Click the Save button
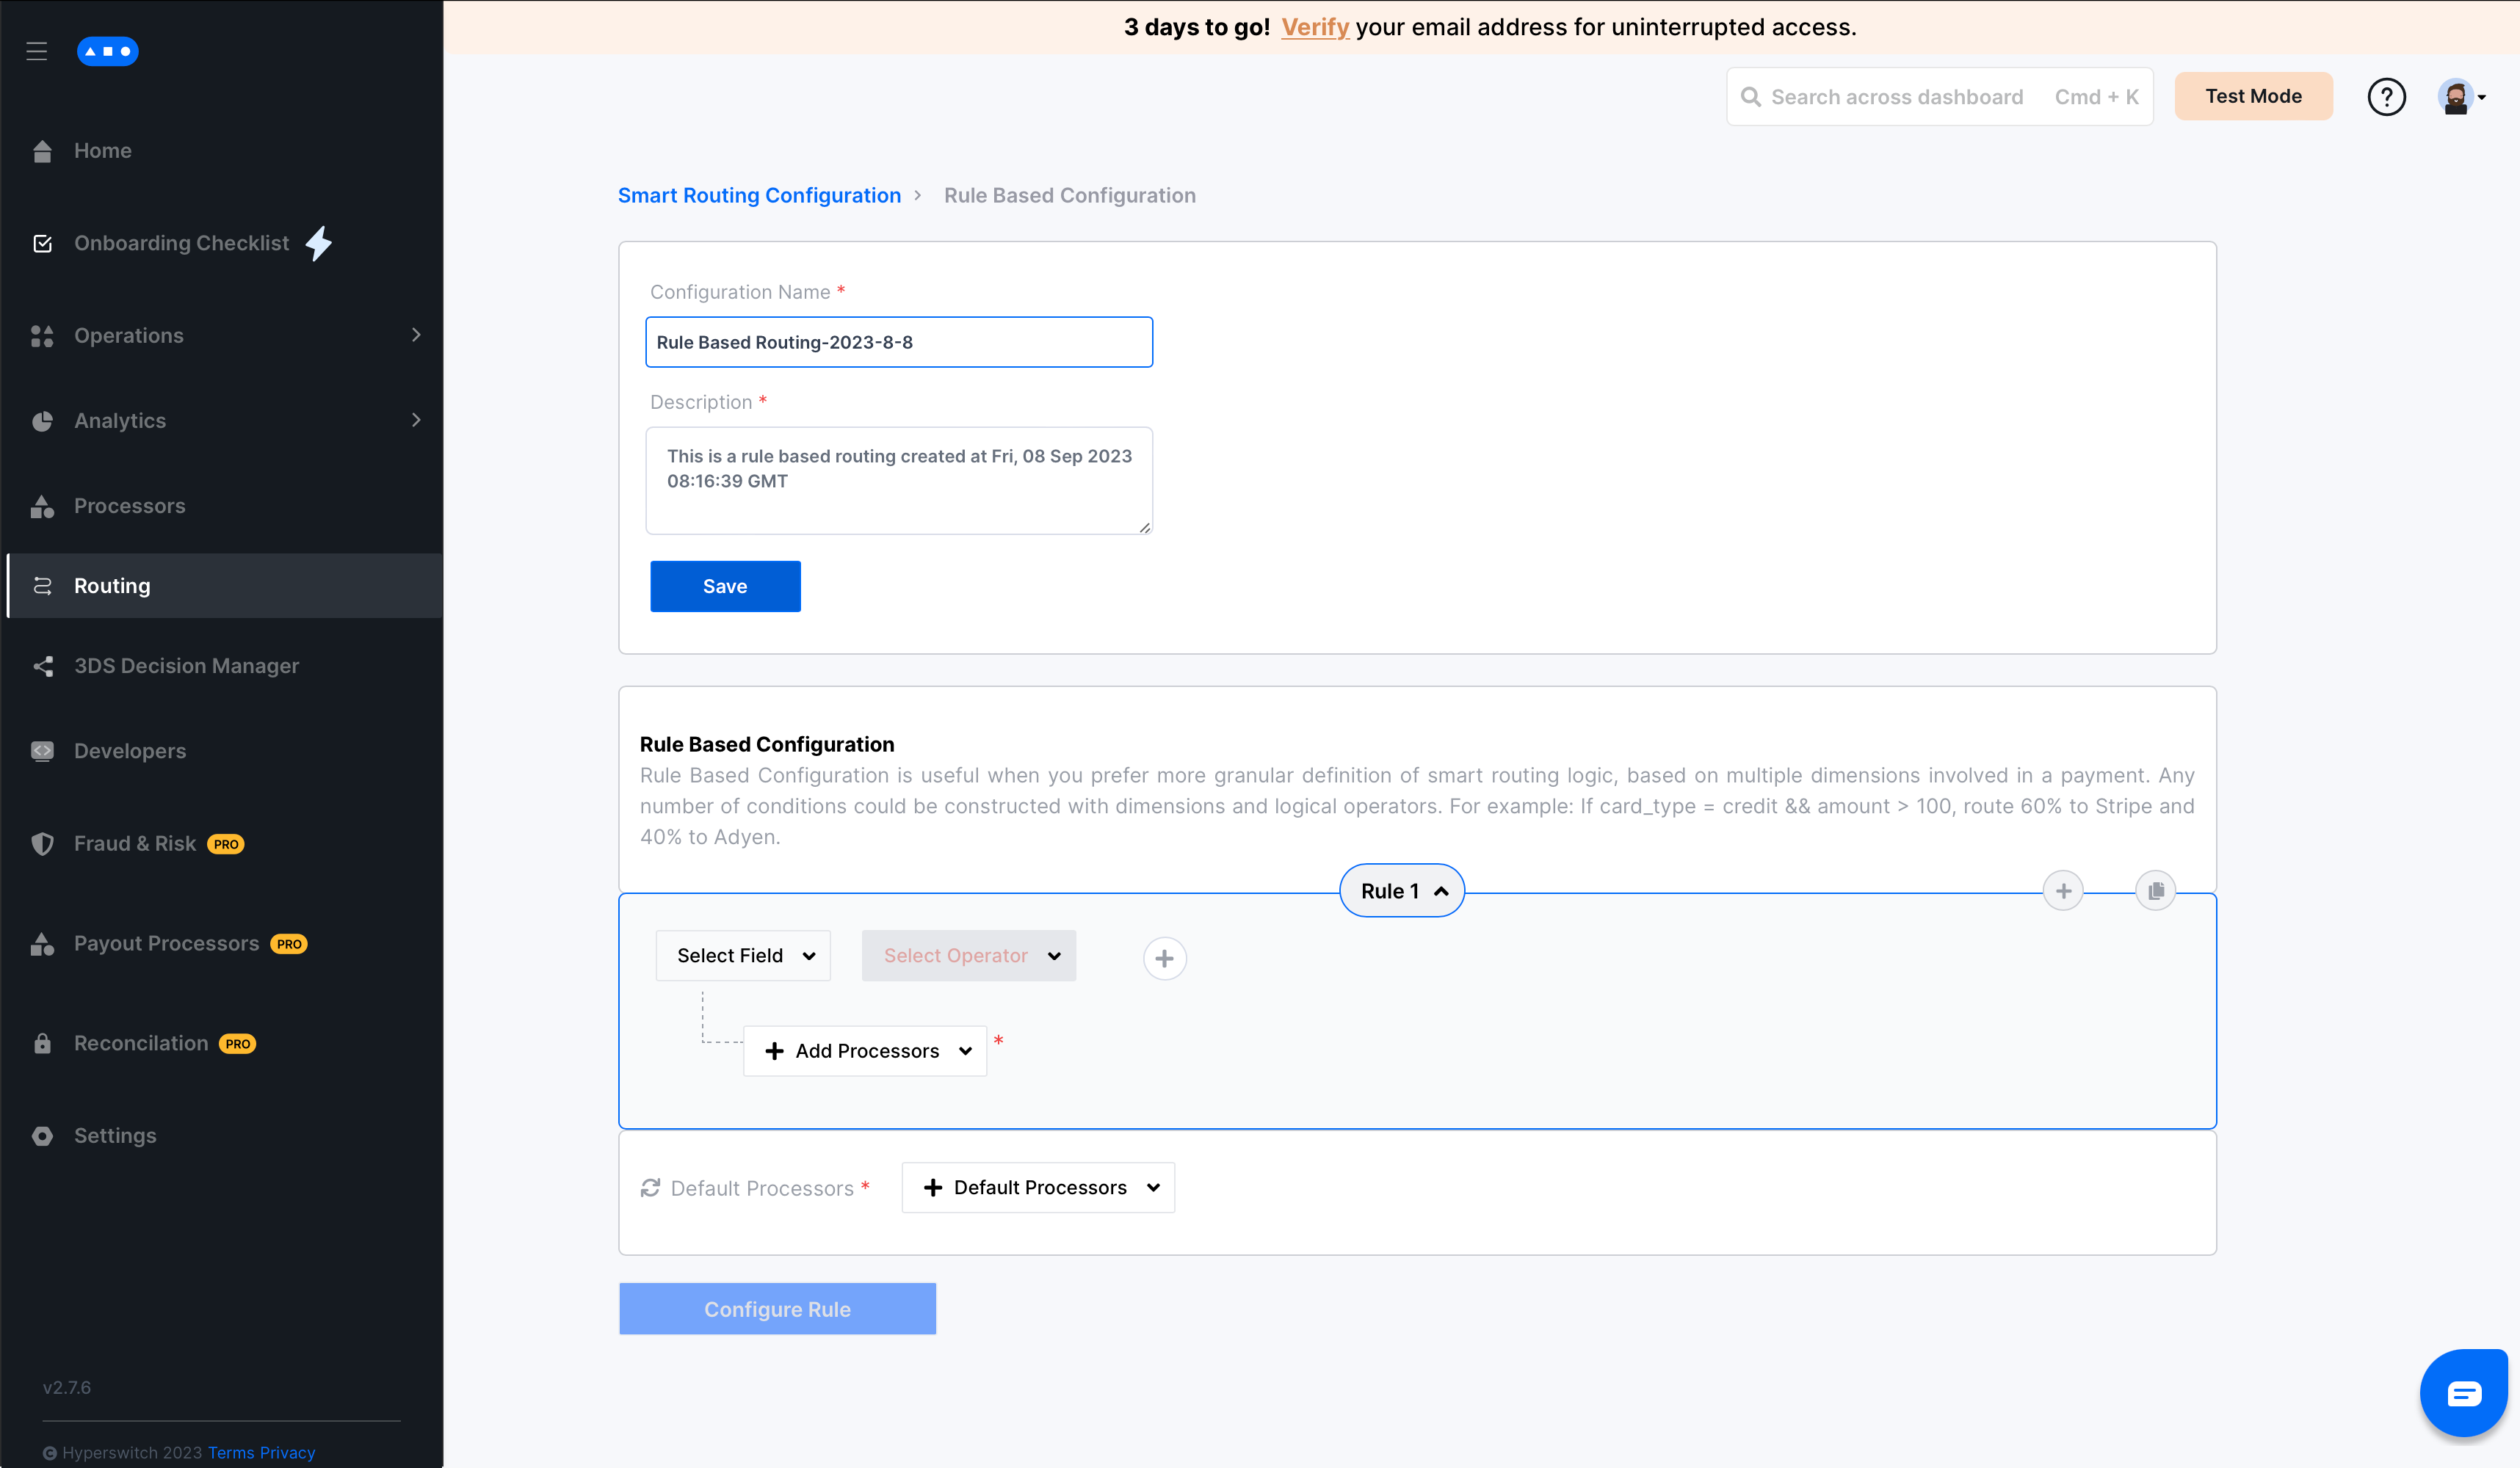This screenshot has width=2520, height=1468. pos(724,586)
